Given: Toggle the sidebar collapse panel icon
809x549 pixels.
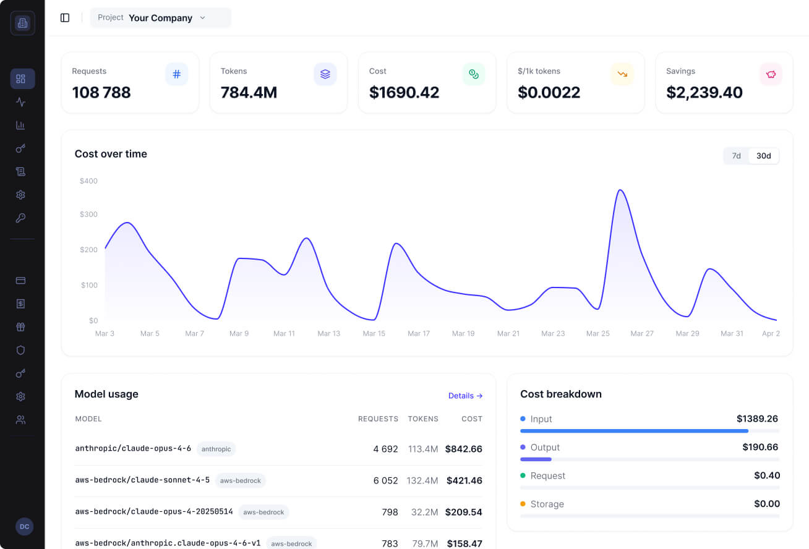Looking at the screenshot, I should tap(65, 18).
